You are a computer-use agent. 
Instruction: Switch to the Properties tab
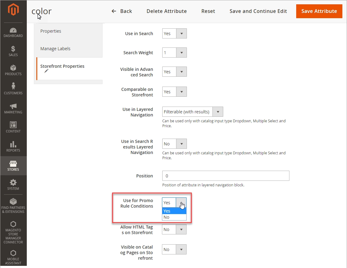[68, 31]
